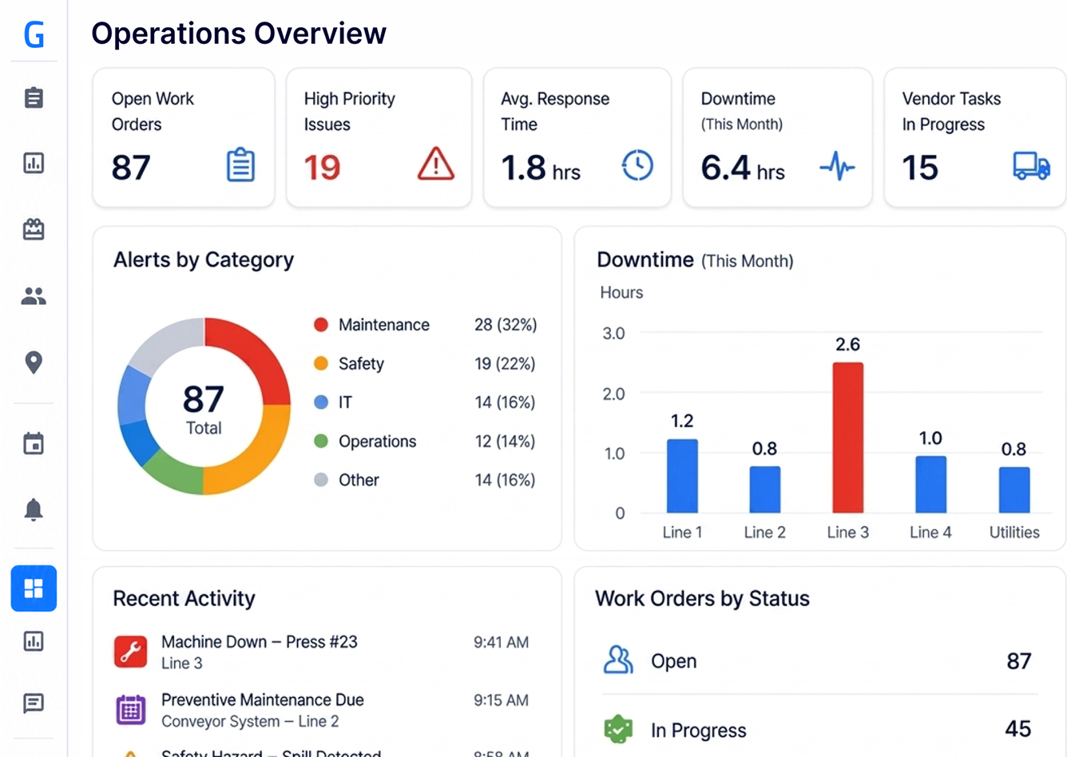Open the factory assets sidebar icon

34,229
